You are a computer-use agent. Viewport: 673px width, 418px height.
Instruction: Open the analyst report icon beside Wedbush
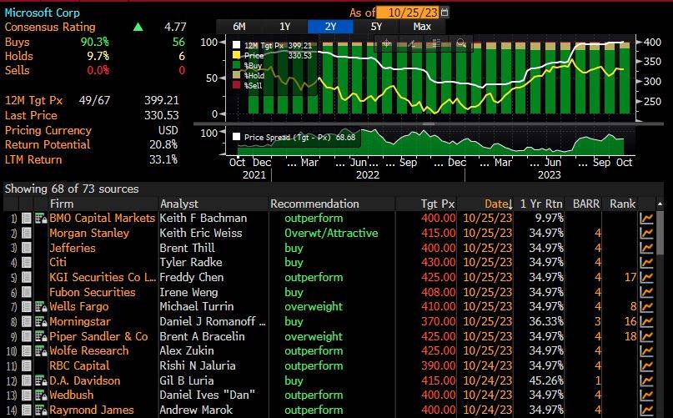click(41, 395)
